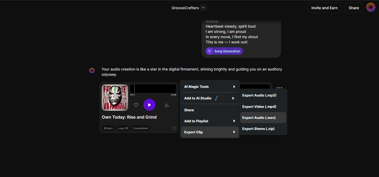Click the 02:09 duration label
Image resolution: width=379 pixels, height=177 pixels.
pyautogui.click(x=174, y=95)
